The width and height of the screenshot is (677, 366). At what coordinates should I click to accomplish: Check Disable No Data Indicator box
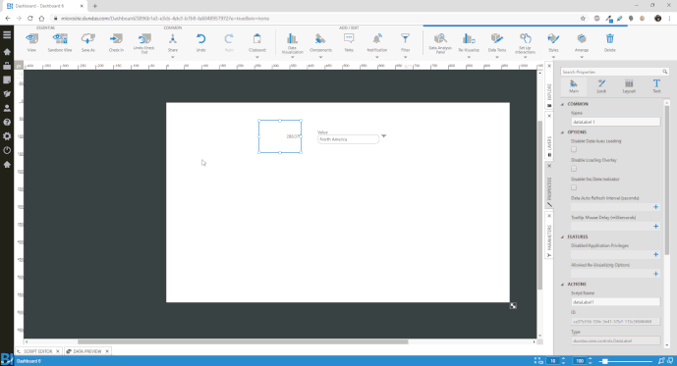(574, 187)
